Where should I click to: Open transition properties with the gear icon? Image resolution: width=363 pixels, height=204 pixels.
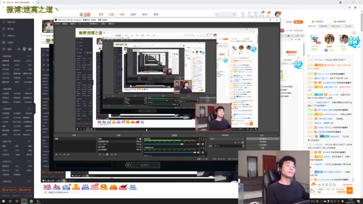pos(243,142)
